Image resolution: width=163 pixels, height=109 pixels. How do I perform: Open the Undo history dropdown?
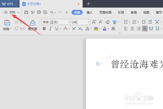55,13
